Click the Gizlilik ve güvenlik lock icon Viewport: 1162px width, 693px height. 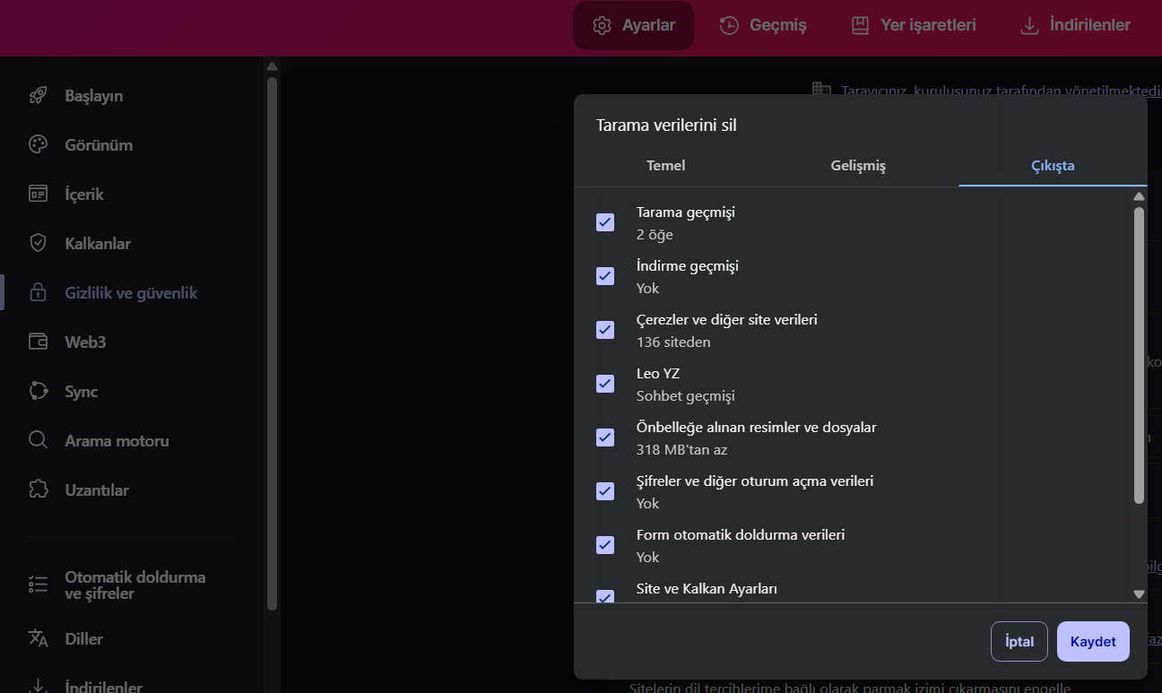[38, 293]
